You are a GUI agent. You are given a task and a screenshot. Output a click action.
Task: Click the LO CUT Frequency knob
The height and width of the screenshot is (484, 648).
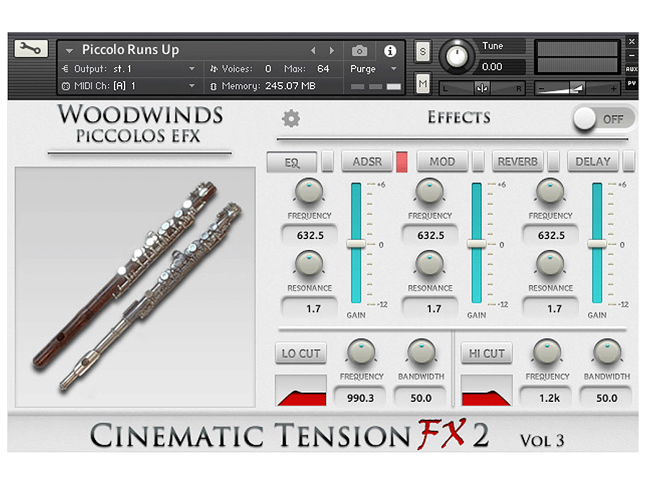(x=361, y=353)
